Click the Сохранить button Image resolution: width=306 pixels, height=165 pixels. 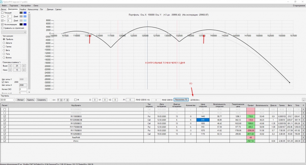[x=41, y=100]
